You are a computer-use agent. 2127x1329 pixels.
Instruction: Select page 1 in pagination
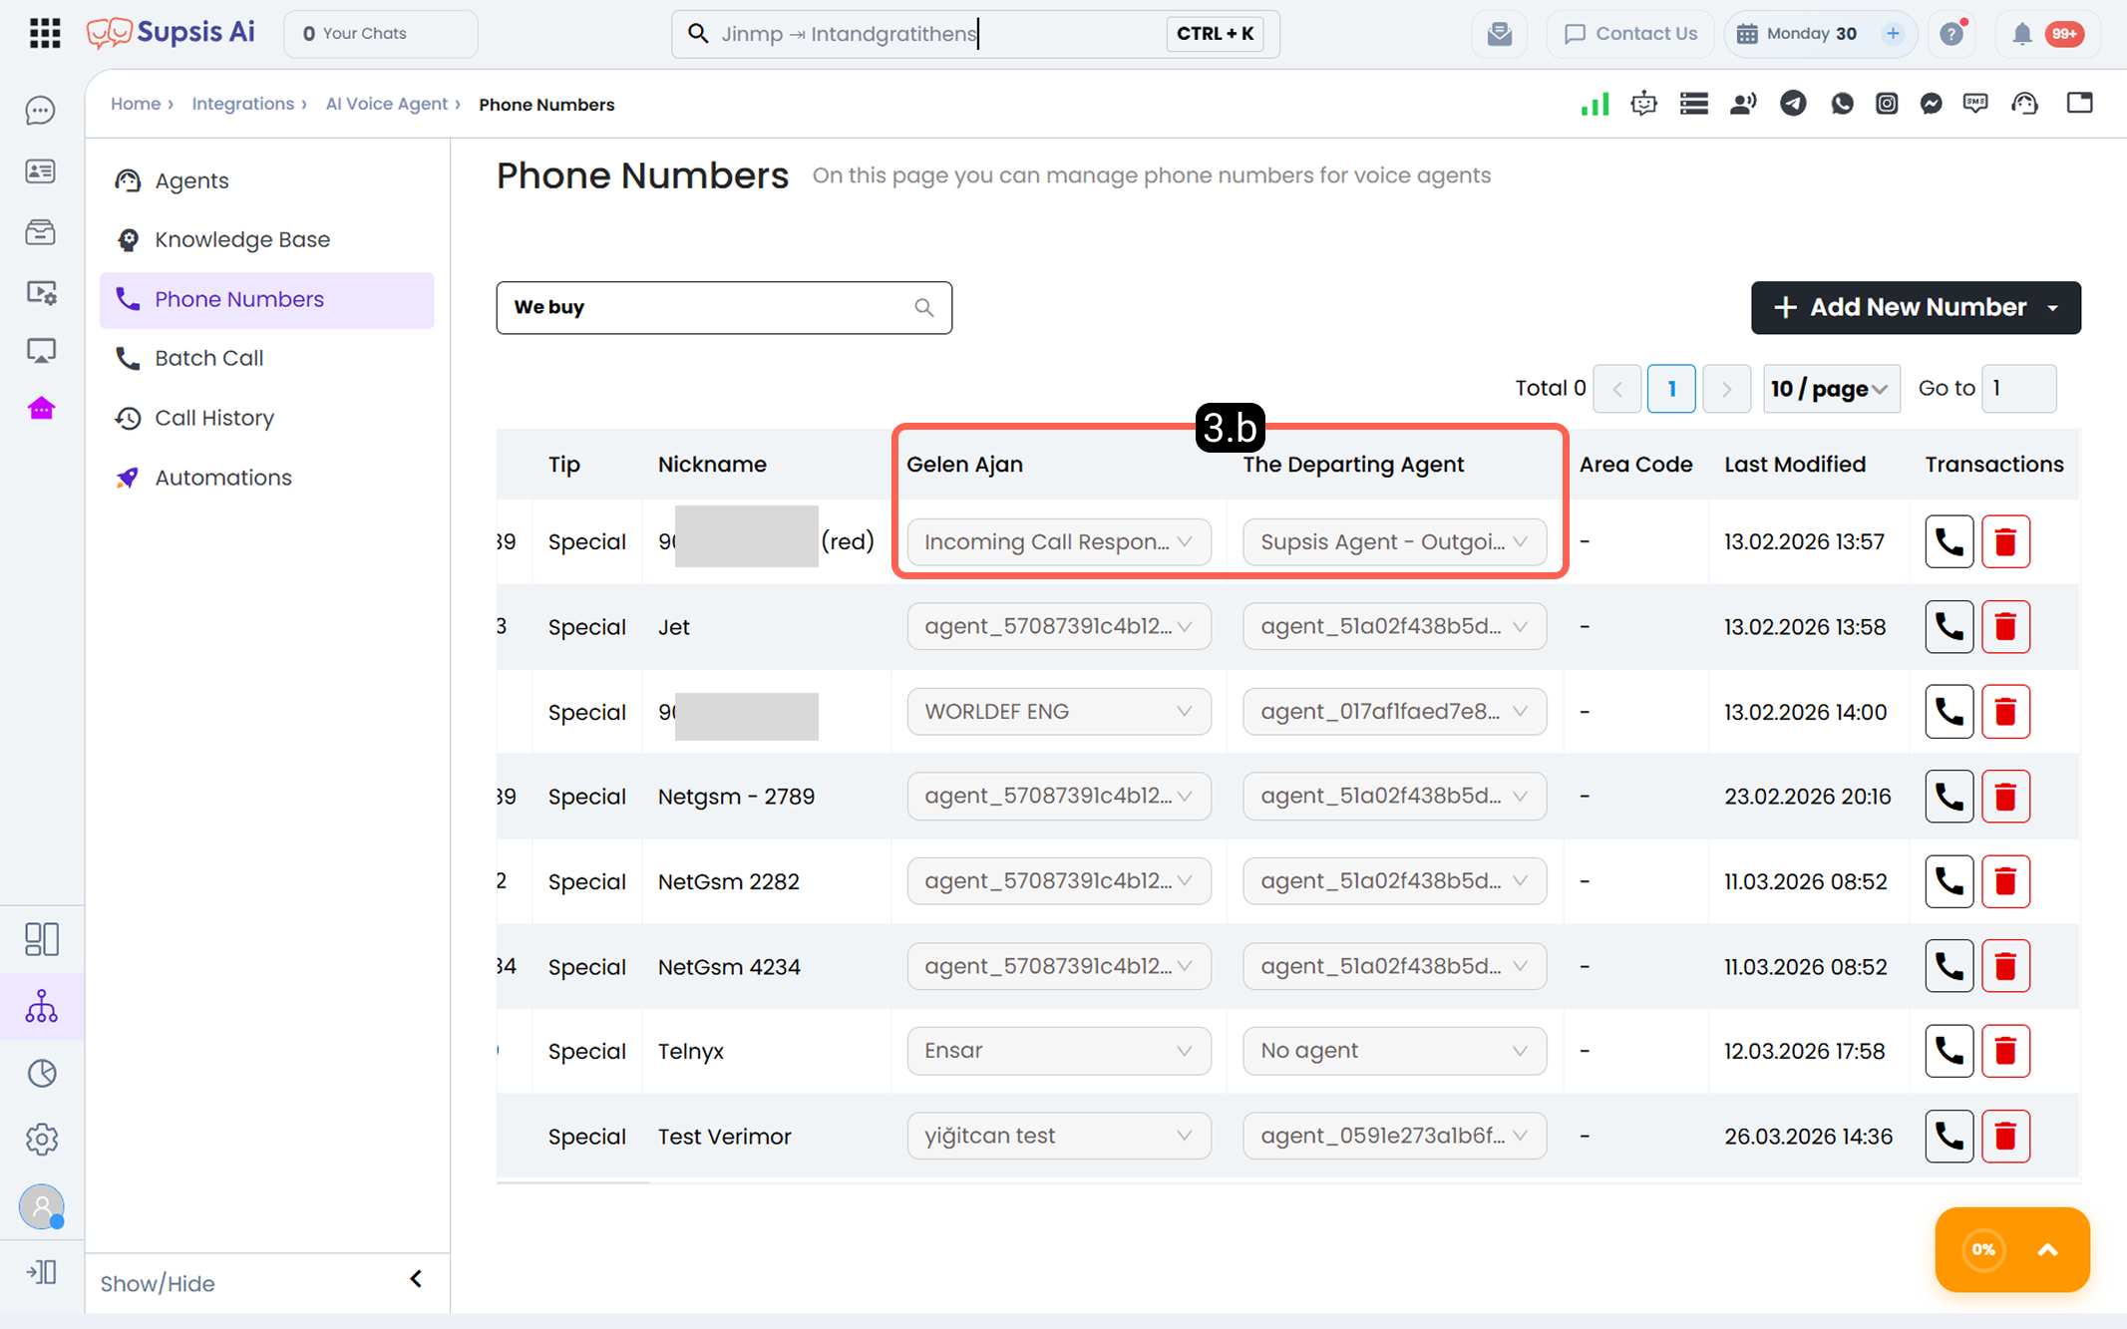pos(1671,389)
